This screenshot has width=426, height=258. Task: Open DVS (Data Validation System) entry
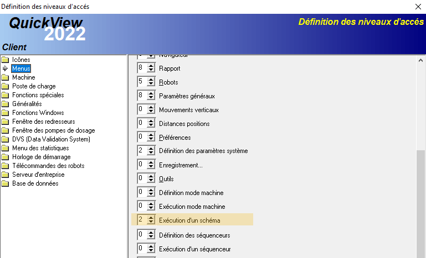point(51,139)
